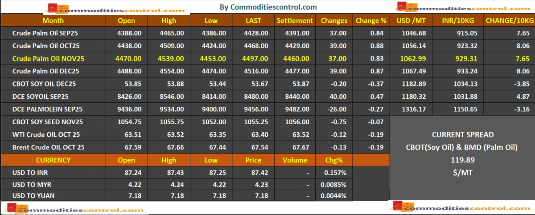This screenshot has height=215, width=535.
Task: Select the highlighted Crude Palm Oil NOV25 row
Action: click(x=49, y=59)
